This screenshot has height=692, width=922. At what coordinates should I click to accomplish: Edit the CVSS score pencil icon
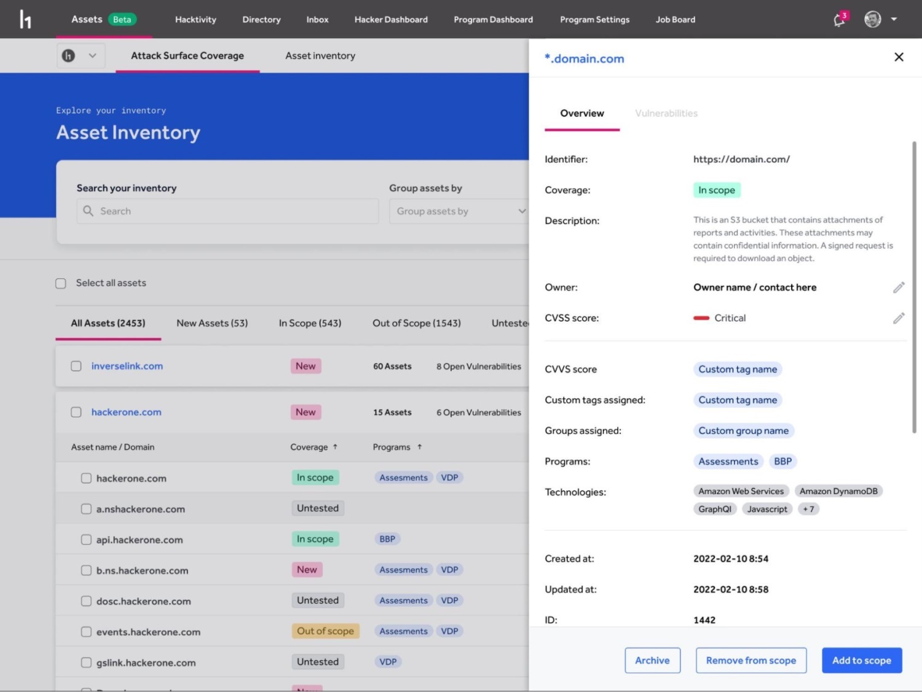coord(899,318)
